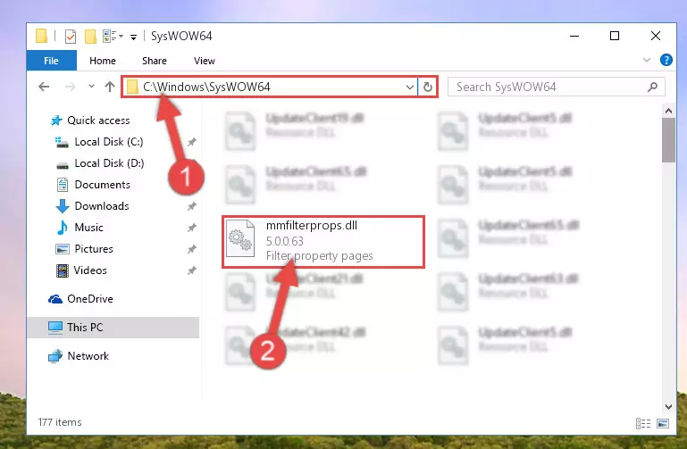Click the Pictures icon in sidebar
The height and width of the screenshot is (449, 687).
(63, 249)
